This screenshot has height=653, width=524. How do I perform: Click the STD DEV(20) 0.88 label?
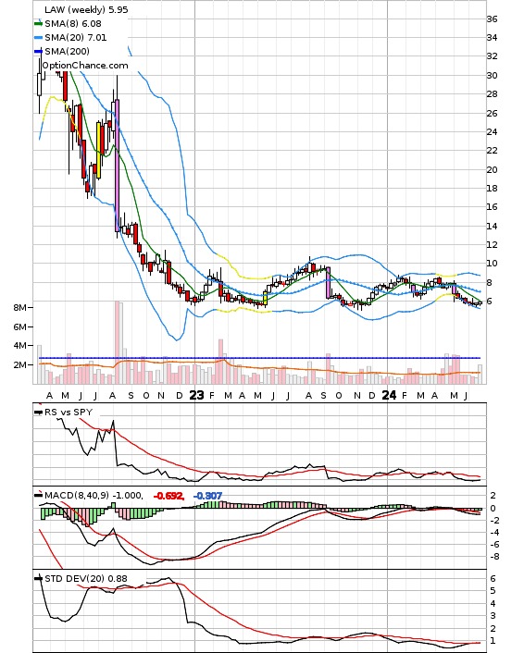pyautogui.click(x=85, y=578)
